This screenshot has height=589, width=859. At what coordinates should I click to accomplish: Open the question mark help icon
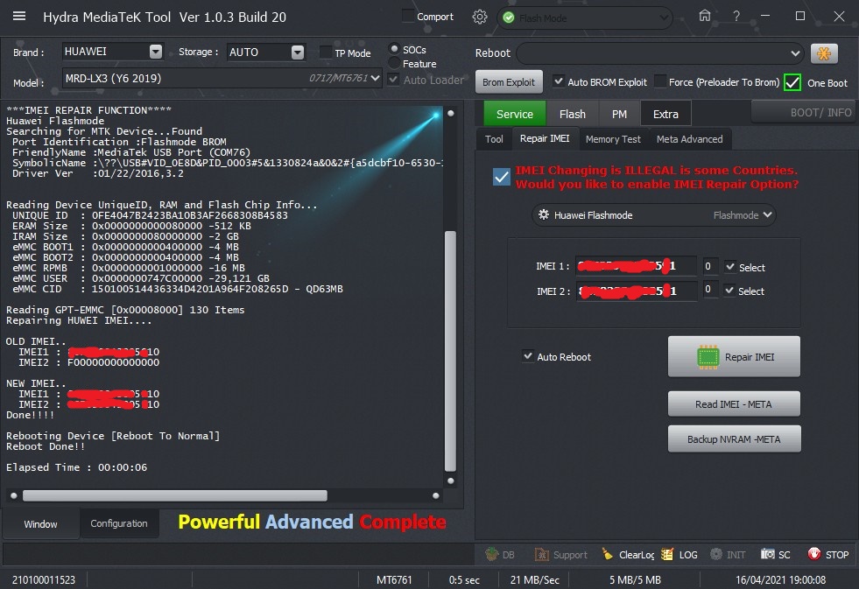pyautogui.click(x=736, y=17)
